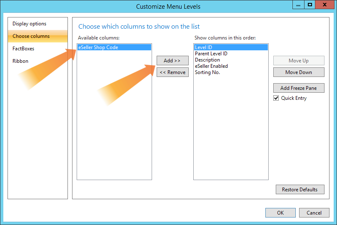This screenshot has width=337, height=225.
Task: Select eSeller Shop Code in available columns
Action: 114,47
